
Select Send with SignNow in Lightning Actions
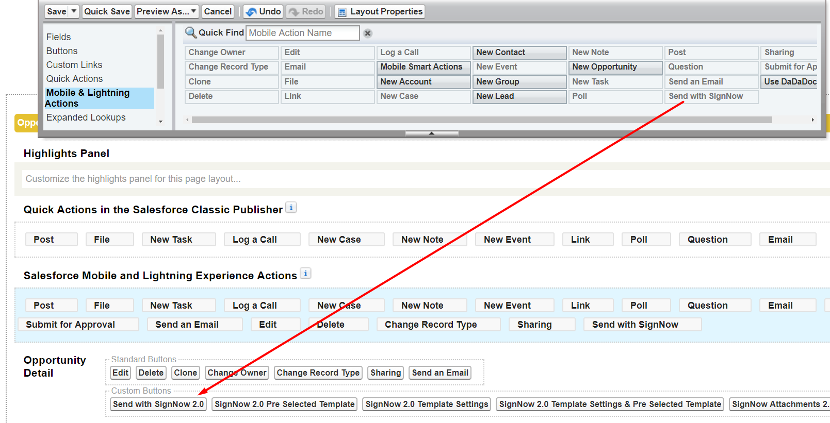tap(642, 325)
